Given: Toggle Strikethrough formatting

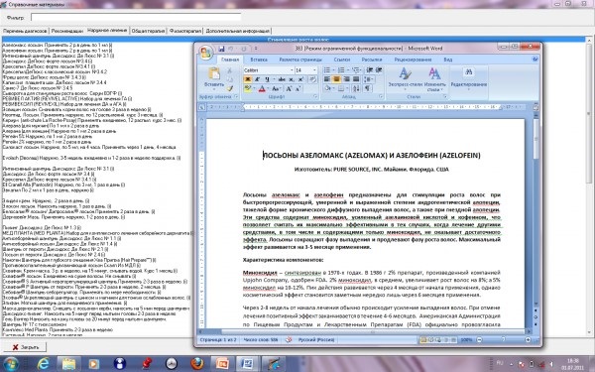Looking at the screenshot, I should [x=282, y=79].
